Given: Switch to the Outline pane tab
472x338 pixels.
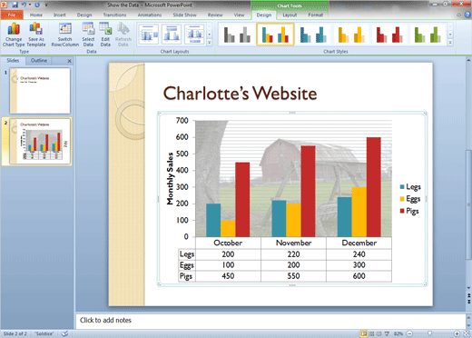Looking at the screenshot, I should click(x=39, y=61).
